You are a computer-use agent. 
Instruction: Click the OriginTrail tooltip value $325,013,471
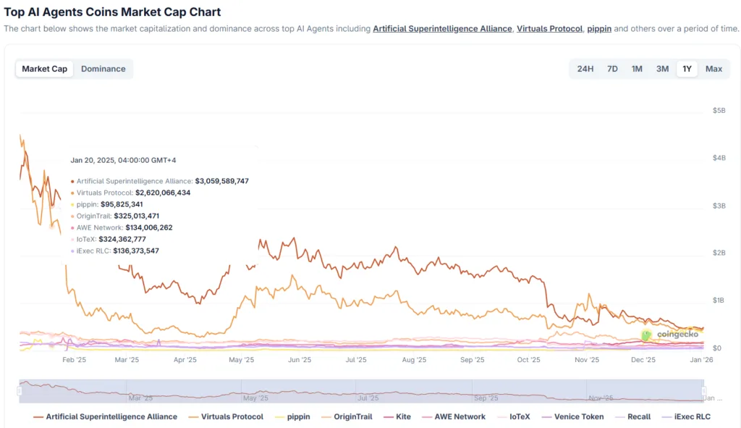[x=137, y=216]
